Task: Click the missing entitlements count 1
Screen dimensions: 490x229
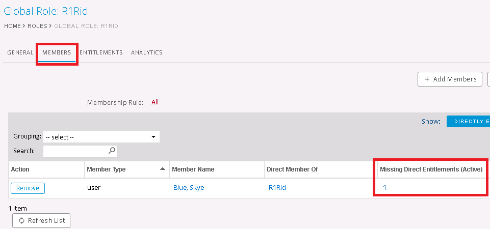Action: (384, 188)
